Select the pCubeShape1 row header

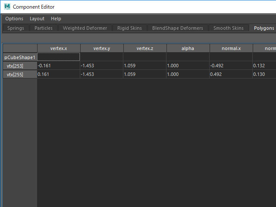[x=20, y=57]
